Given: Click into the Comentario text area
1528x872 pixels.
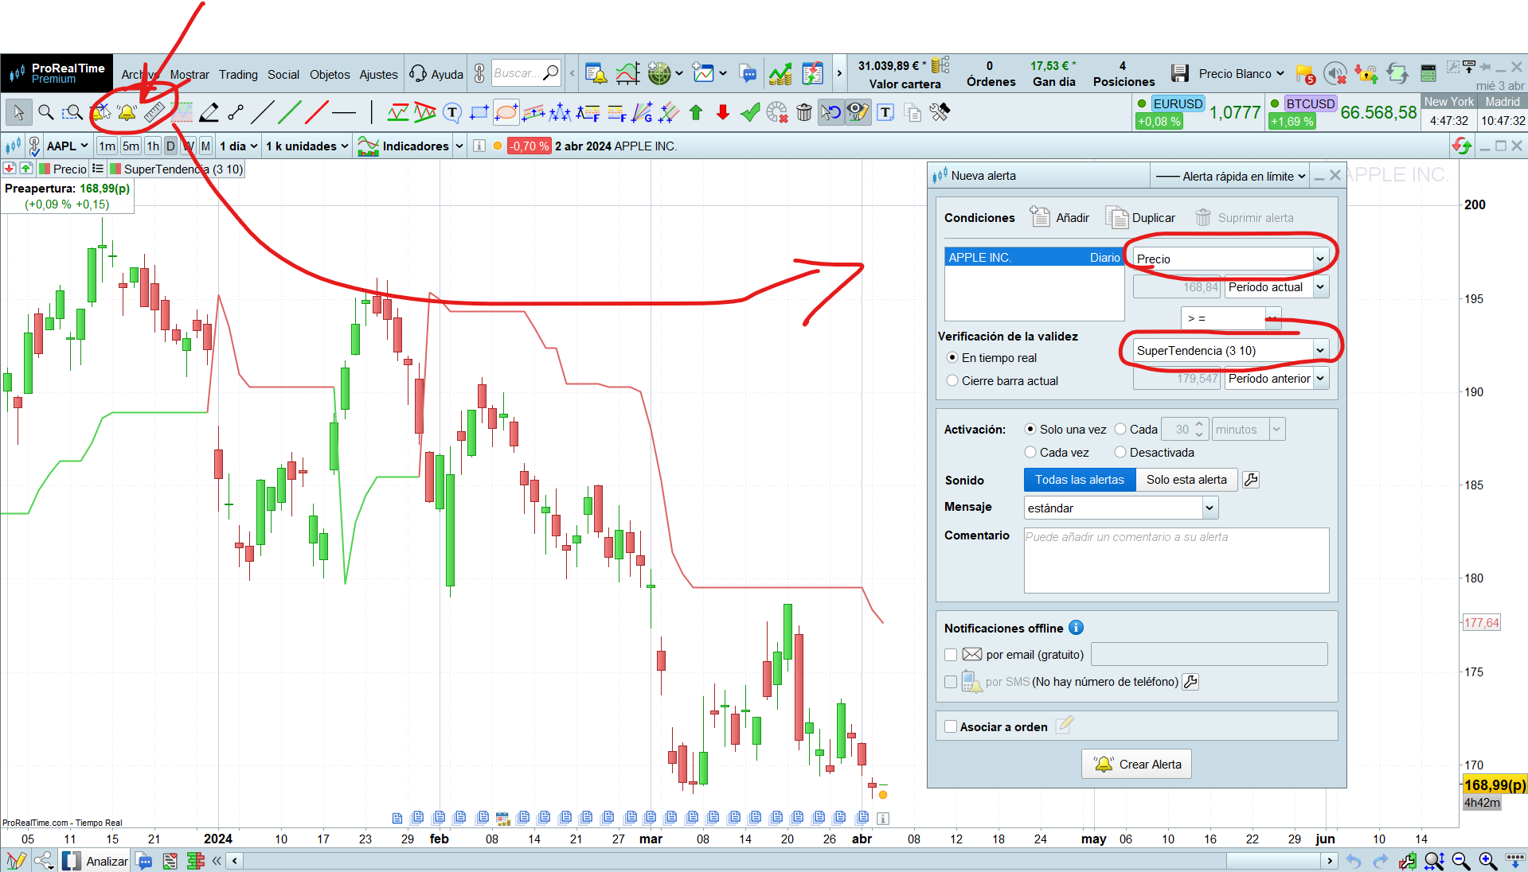Looking at the screenshot, I should (1176, 560).
